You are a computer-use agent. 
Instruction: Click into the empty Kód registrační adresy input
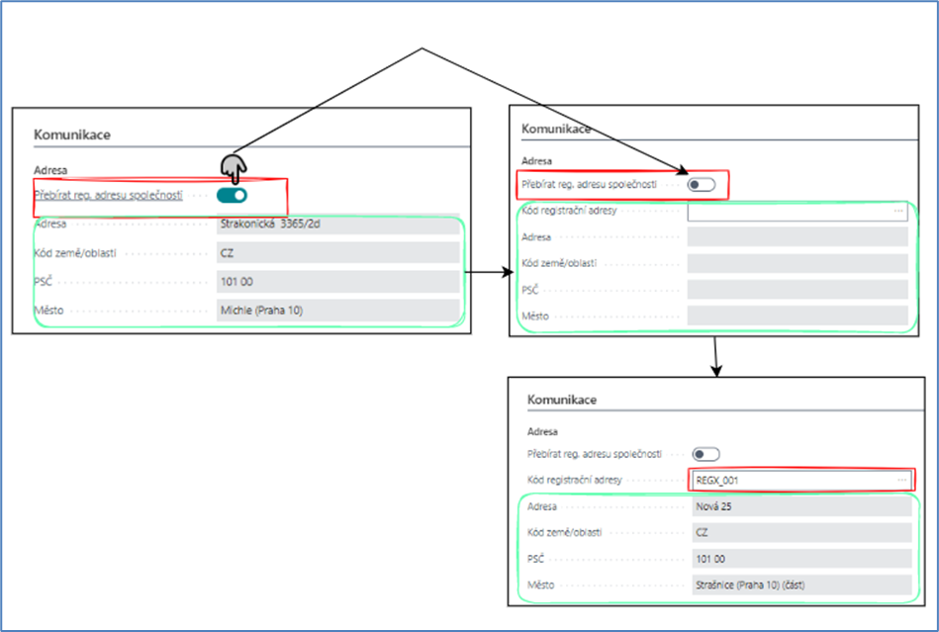(x=789, y=211)
